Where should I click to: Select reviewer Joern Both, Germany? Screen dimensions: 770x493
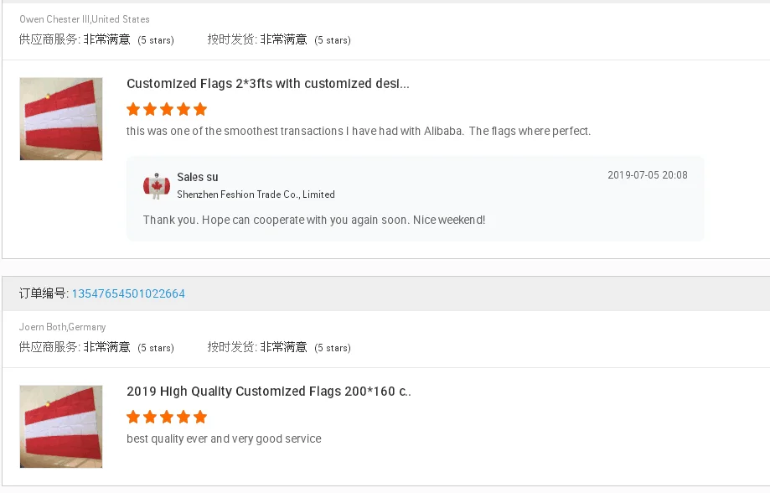pyautogui.click(x=63, y=327)
